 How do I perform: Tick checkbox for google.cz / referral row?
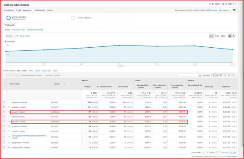(4, 102)
